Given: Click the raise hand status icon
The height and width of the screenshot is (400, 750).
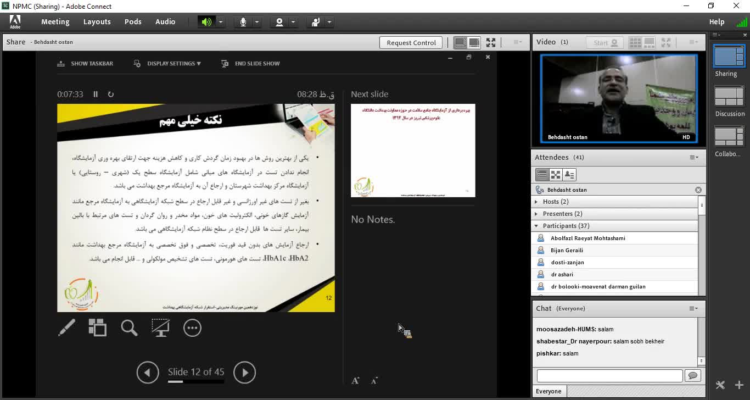Looking at the screenshot, I should point(316,22).
